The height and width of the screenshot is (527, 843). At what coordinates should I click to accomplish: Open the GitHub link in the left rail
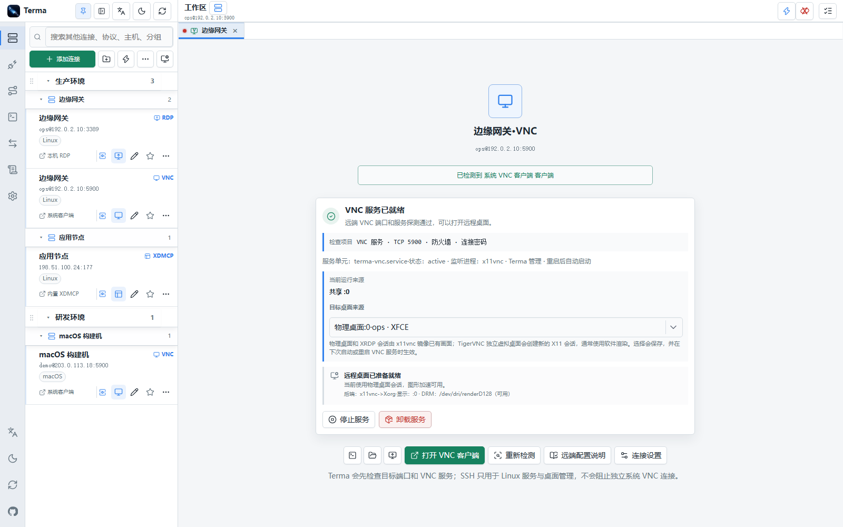click(13, 511)
